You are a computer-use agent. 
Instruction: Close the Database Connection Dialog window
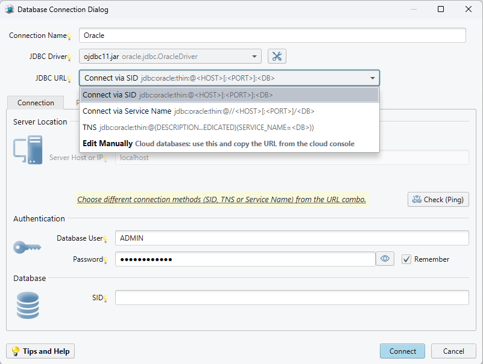click(x=468, y=9)
